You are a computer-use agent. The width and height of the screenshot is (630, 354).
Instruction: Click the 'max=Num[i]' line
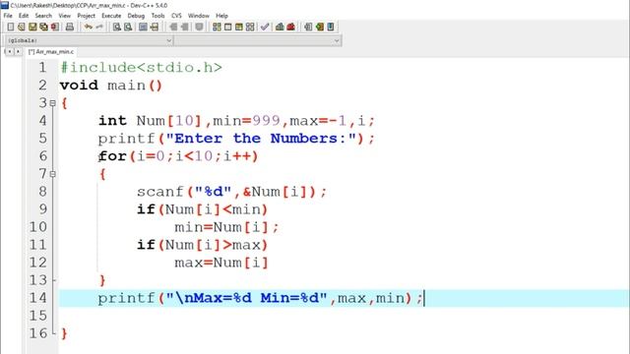coord(221,263)
